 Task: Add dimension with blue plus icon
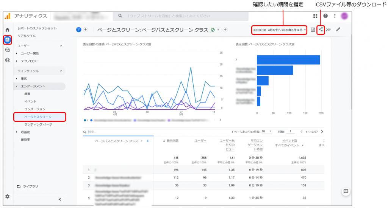point(148,141)
